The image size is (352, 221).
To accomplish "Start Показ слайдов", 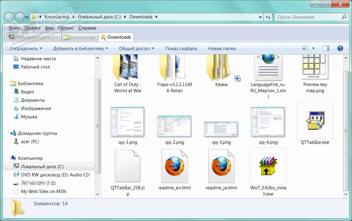I will (x=181, y=49).
